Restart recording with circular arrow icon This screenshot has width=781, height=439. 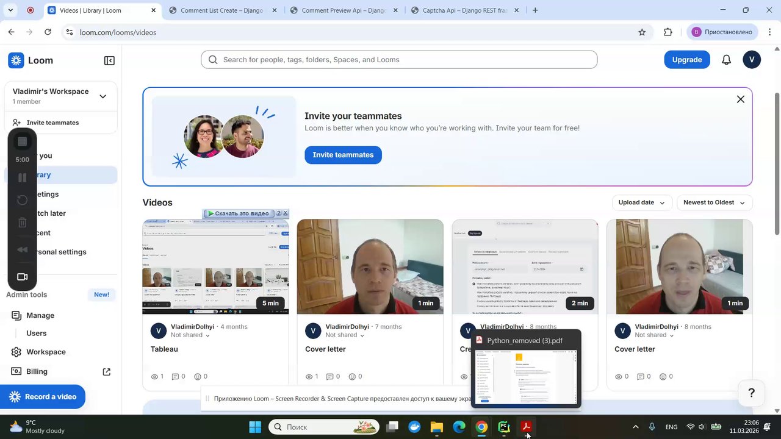pyautogui.click(x=22, y=200)
